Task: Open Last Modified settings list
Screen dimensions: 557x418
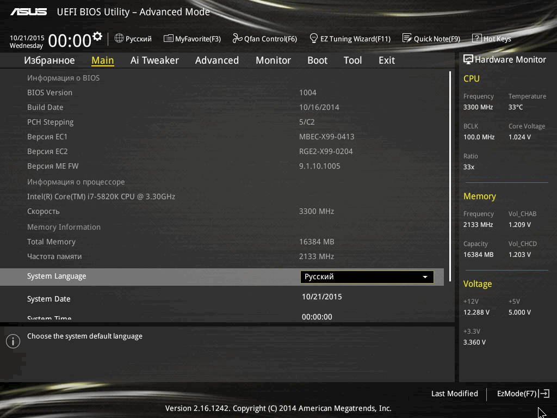Action: tap(454, 394)
